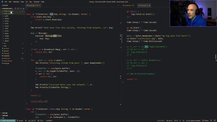Open the Terminal menu
This screenshot has width=217, height=122.
[x=37, y=2]
